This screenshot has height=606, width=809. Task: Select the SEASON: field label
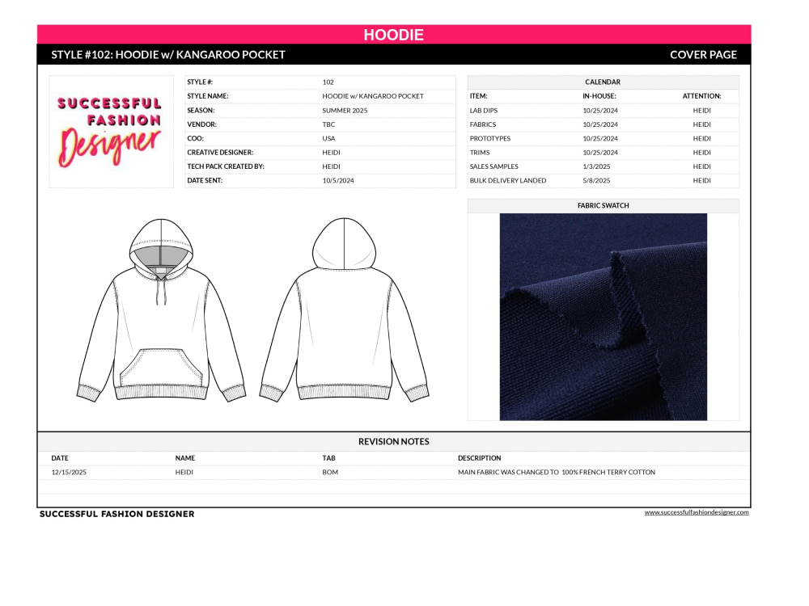click(x=201, y=110)
